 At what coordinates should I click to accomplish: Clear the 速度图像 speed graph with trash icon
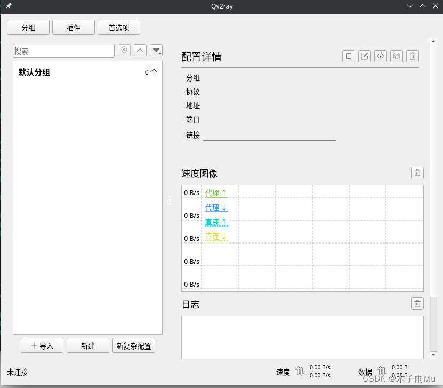(417, 173)
